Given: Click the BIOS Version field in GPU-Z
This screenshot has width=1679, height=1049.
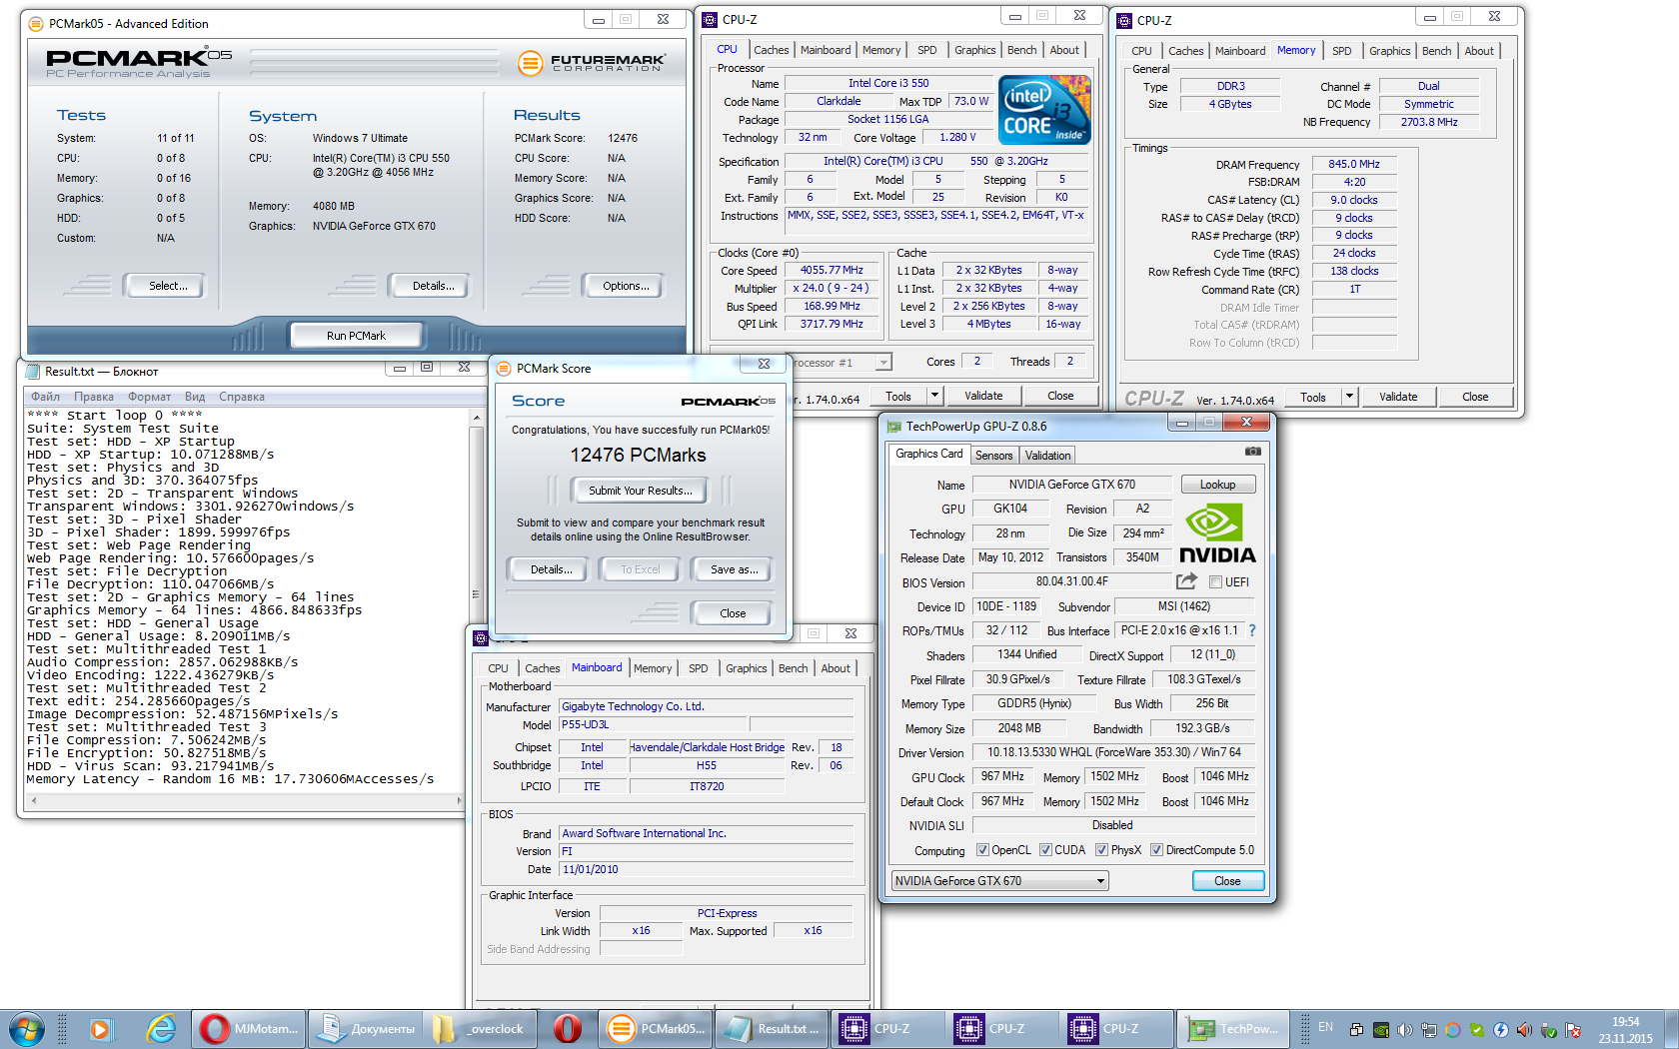Looking at the screenshot, I should click(x=1071, y=581).
